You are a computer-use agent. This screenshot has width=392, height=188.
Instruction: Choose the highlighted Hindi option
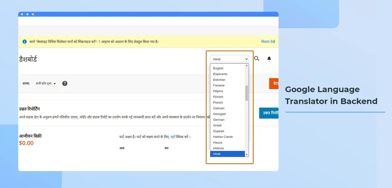217,154
